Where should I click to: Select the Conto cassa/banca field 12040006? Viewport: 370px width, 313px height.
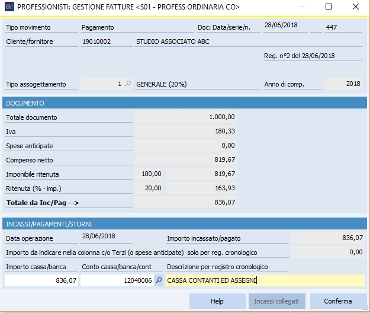tap(117, 281)
